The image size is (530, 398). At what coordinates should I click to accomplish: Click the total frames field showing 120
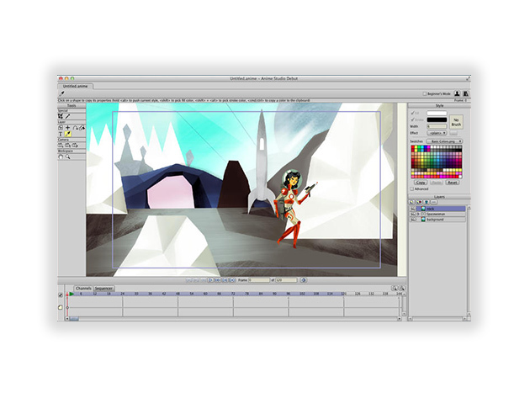click(x=286, y=280)
